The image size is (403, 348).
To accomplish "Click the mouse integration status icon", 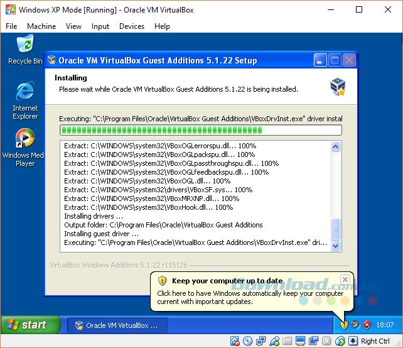I will click(x=340, y=341).
